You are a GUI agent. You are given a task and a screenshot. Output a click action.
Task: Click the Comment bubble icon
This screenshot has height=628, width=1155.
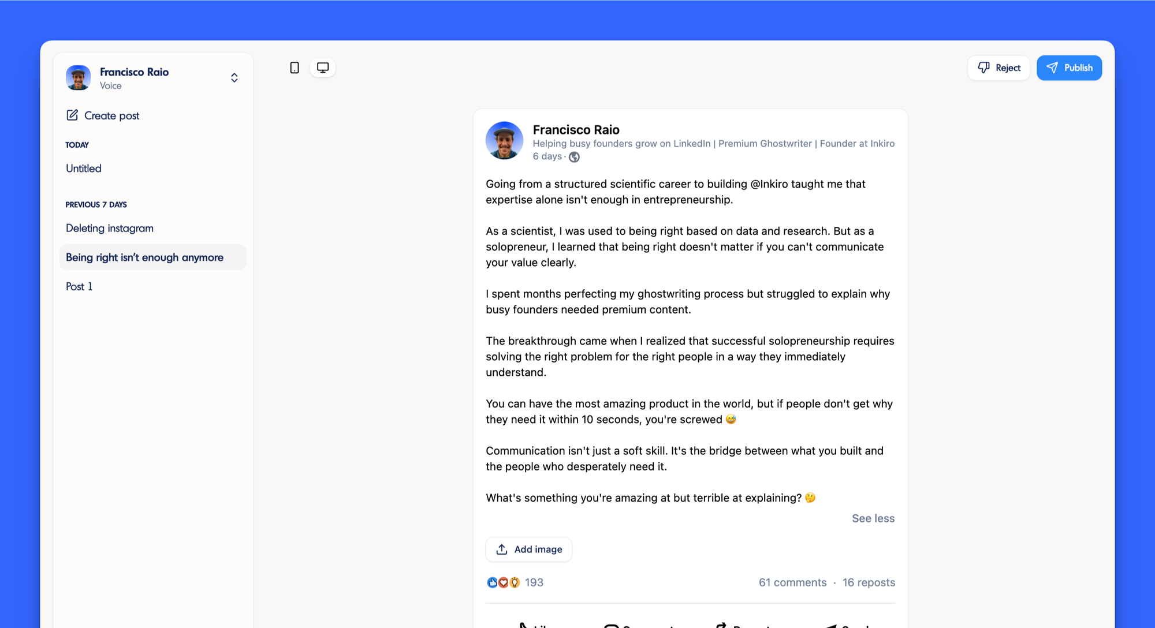[x=610, y=626]
